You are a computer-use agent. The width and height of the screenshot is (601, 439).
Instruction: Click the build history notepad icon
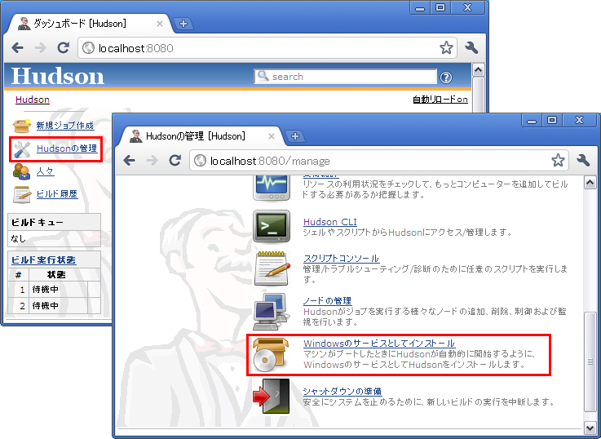coord(22,194)
